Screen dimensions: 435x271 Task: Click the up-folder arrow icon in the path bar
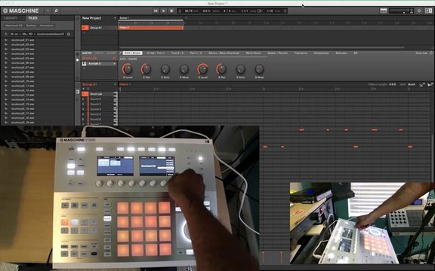point(6,34)
